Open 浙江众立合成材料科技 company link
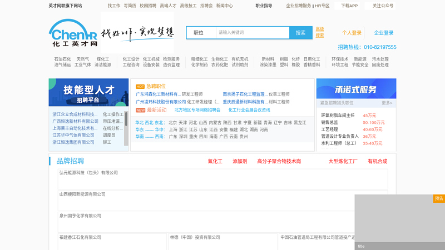This screenshot has height=250, width=445. [x=75, y=114]
